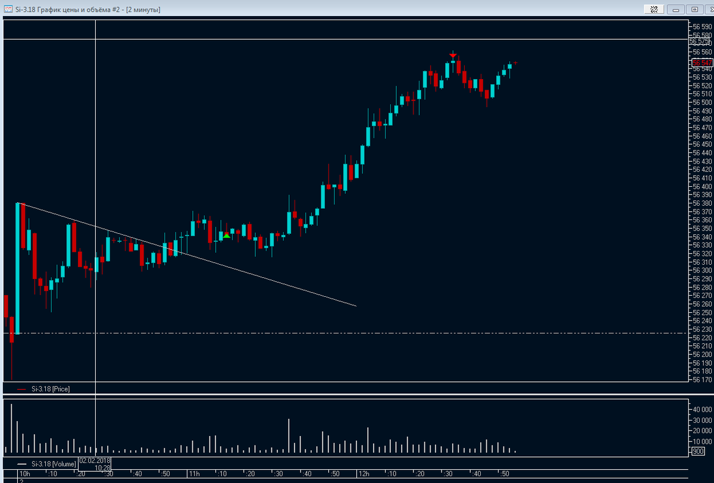The image size is (714, 483).
Task: Click the 56 590 price axis label
Action: click(x=701, y=27)
